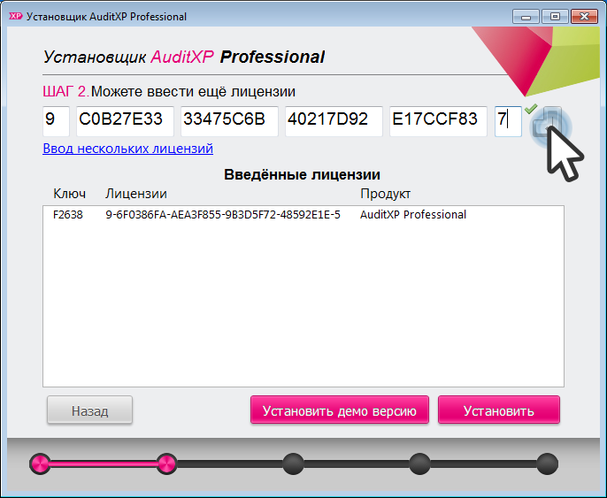Screen dimensions: 607x498
Task: Select the license number 9-6F0386FA-AEA3F855-9B3D5F72-48592E1E-5
Action: pos(223,214)
